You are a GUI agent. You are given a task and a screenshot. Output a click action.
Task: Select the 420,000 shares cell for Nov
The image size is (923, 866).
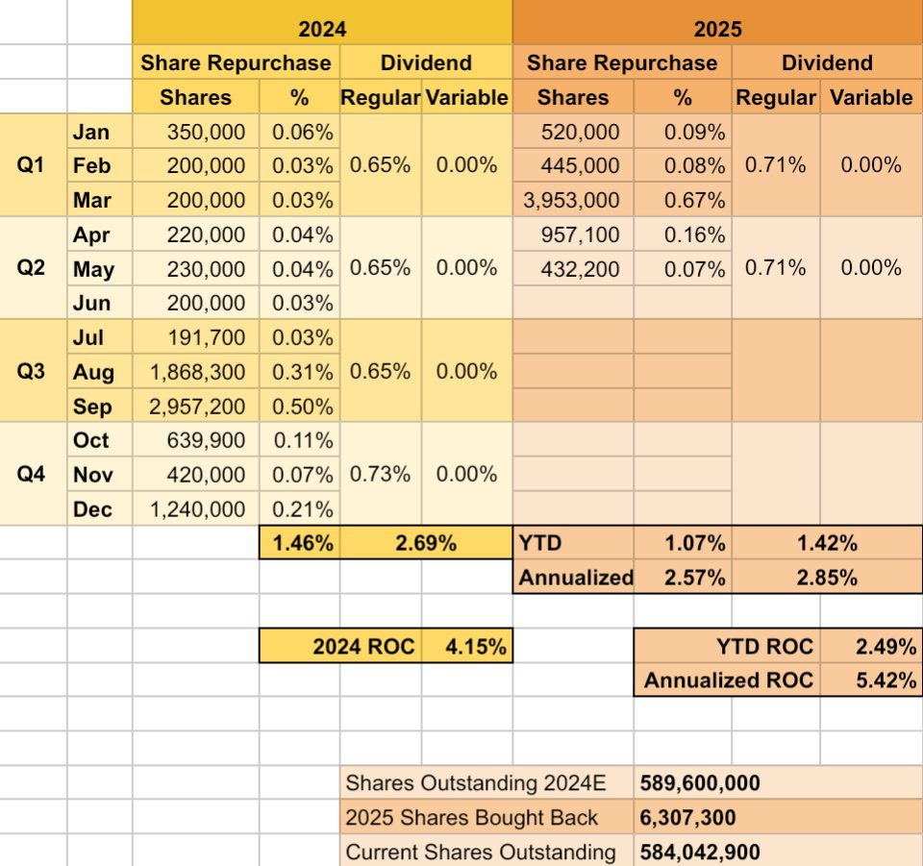click(x=196, y=474)
